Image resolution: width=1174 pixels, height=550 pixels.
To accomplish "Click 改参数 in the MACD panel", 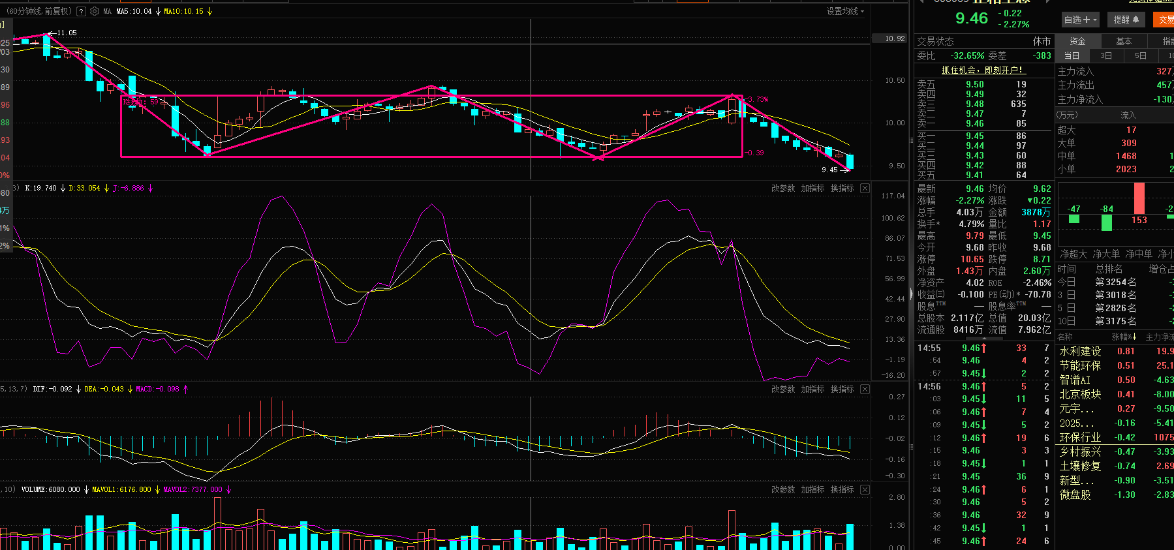I will pos(783,389).
